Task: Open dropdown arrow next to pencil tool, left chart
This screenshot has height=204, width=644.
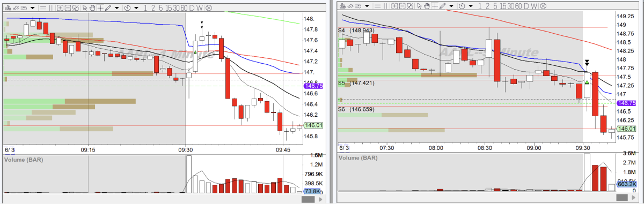Action: 116,8
